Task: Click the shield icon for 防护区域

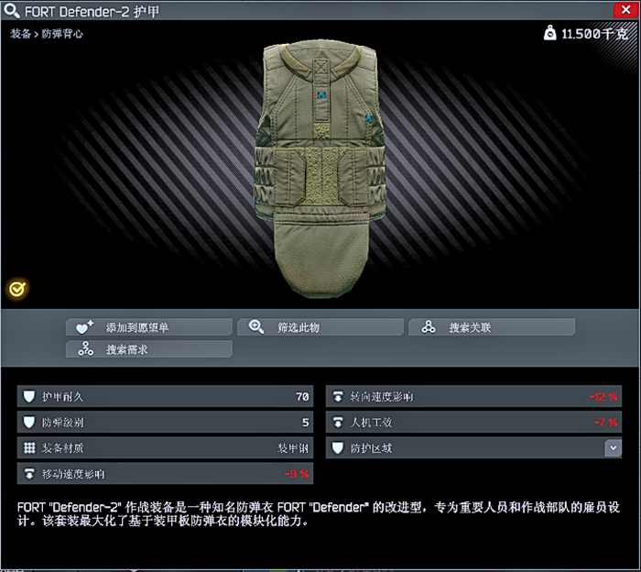Action: (338, 448)
